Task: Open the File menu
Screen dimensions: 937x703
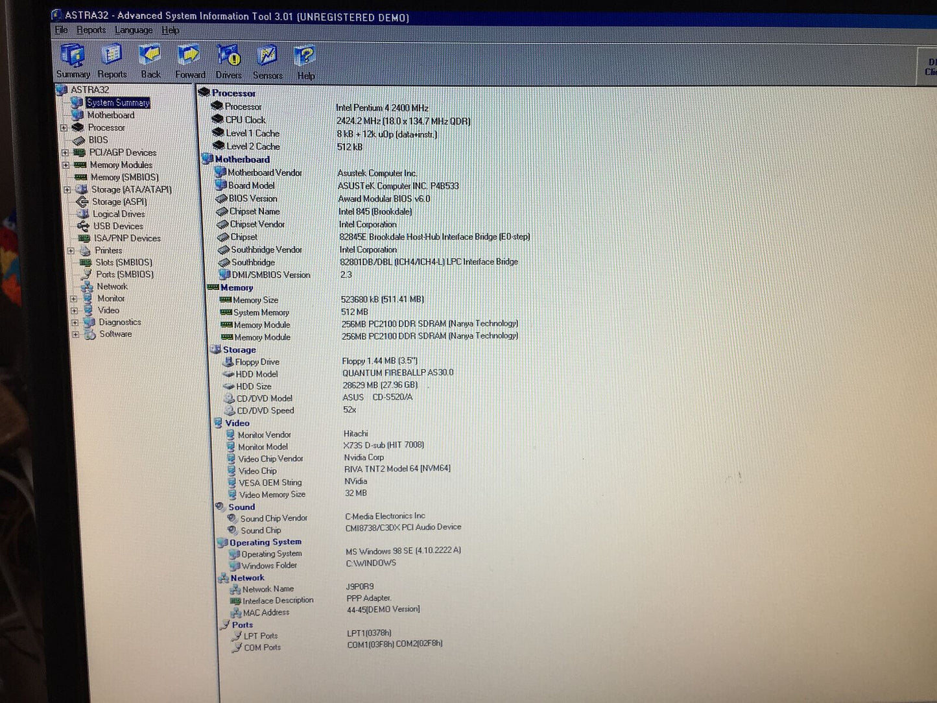Action: 60,30
